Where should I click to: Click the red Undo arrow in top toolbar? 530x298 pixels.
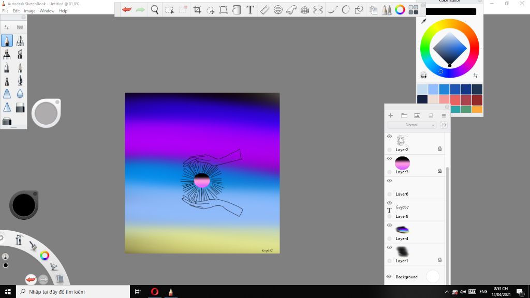point(127,9)
